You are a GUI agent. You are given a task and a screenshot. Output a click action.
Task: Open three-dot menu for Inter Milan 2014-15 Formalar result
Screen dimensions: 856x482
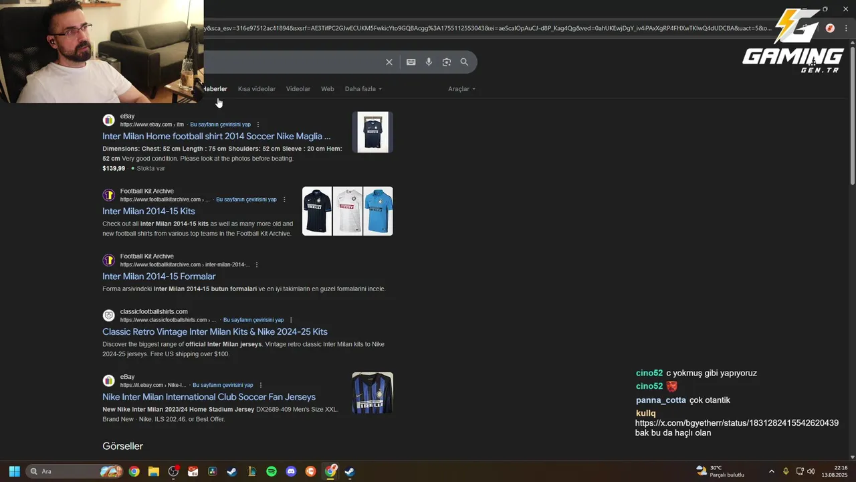pyautogui.click(x=257, y=264)
